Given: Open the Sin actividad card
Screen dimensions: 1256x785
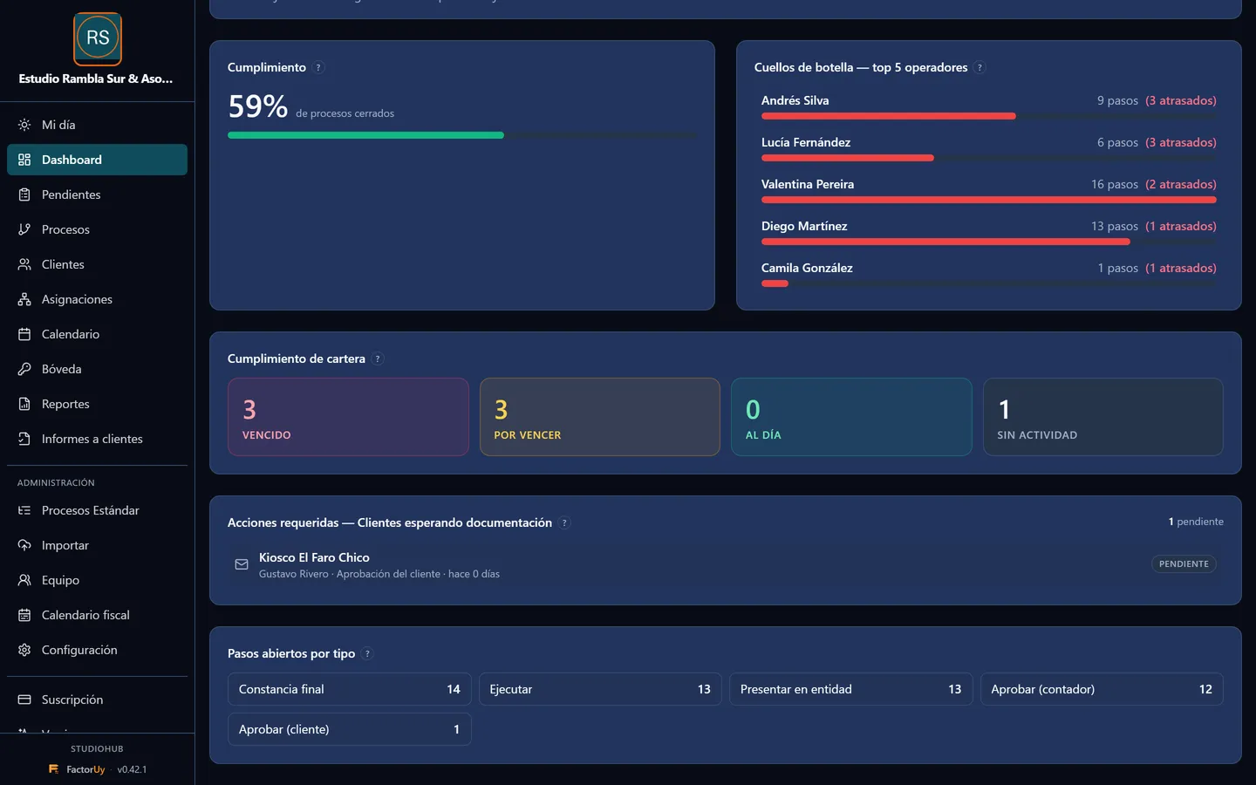Looking at the screenshot, I should click(1103, 417).
